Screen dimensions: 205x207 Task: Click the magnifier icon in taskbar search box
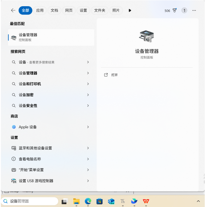pos(6,201)
